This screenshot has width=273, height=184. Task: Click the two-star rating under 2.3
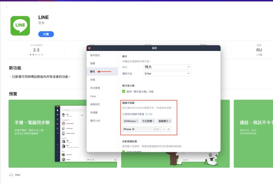(36, 54)
